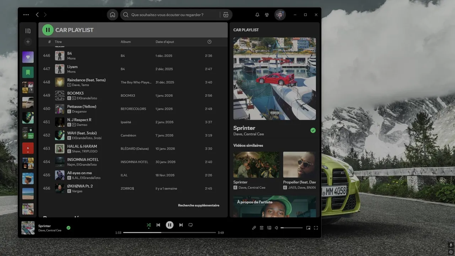Viewport: 455px width, 256px height.
Task: Open the queue list
Action: point(262,228)
